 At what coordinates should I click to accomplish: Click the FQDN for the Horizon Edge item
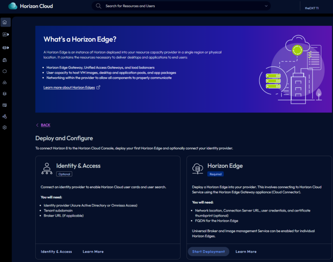click(x=217, y=221)
